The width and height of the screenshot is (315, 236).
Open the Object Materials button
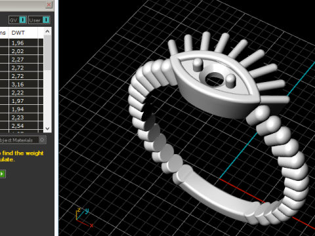pyautogui.click(x=23, y=140)
